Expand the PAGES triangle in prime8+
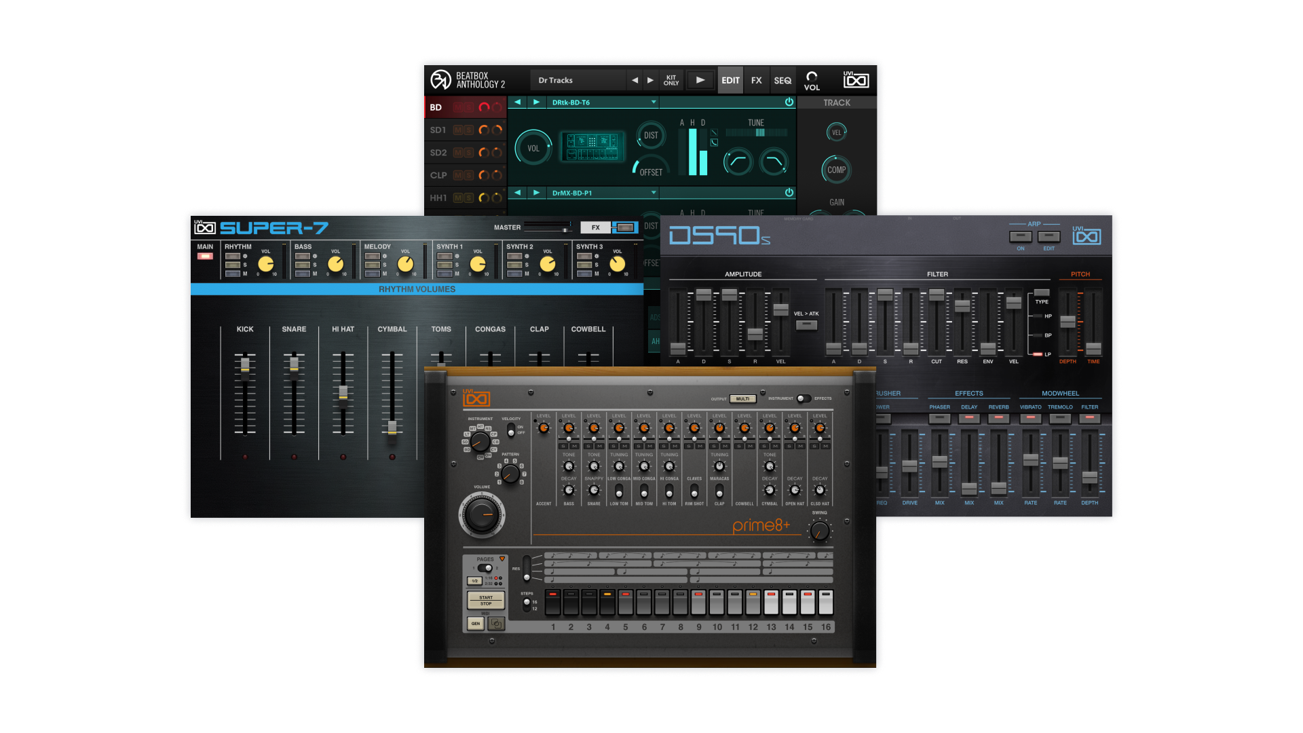The image size is (1303, 733). pos(502,559)
